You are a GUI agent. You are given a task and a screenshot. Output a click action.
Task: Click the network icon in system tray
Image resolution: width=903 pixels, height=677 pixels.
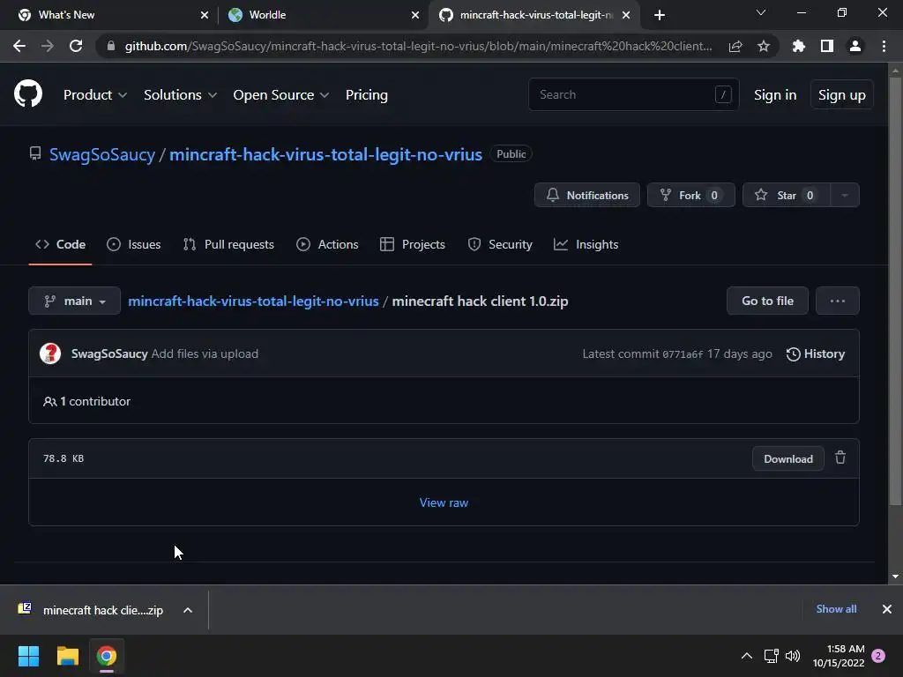click(771, 656)
